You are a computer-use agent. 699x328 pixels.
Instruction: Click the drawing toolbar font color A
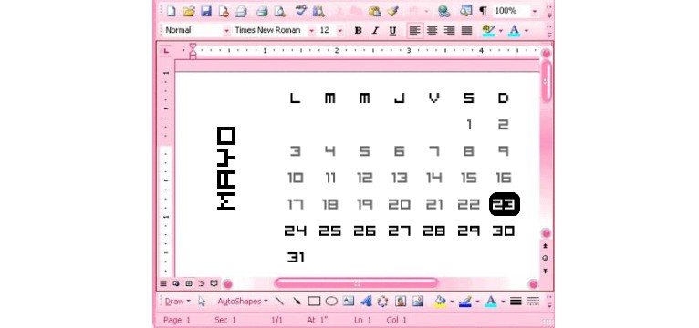tap(491, 302)
